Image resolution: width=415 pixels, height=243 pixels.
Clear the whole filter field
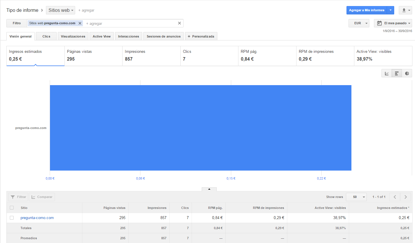(x=179, y=23)
